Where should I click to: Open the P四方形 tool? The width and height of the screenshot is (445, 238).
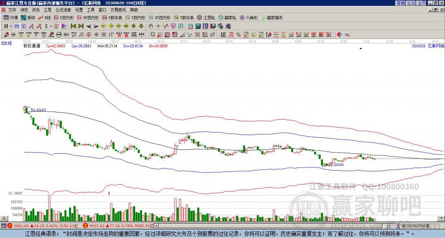click(x=64, y=17)
